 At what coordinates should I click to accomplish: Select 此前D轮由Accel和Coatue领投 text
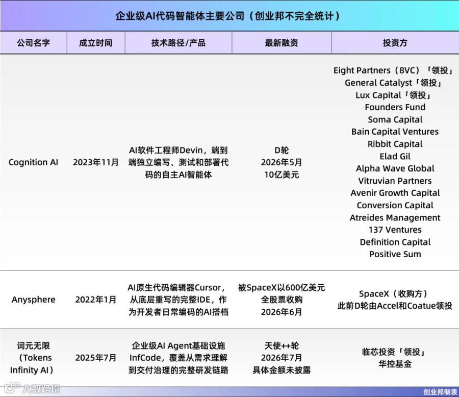[x=395, y=306]
